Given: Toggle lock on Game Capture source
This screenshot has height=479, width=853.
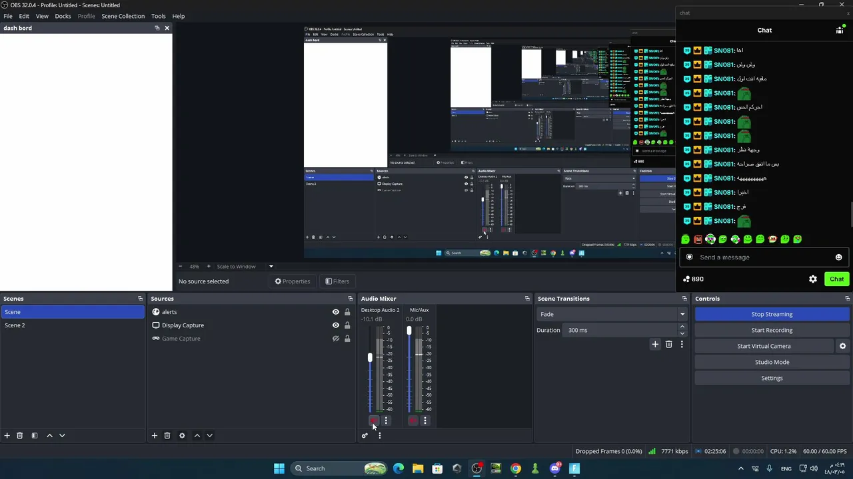Looking at the screenshot, I should coord(347,339).
